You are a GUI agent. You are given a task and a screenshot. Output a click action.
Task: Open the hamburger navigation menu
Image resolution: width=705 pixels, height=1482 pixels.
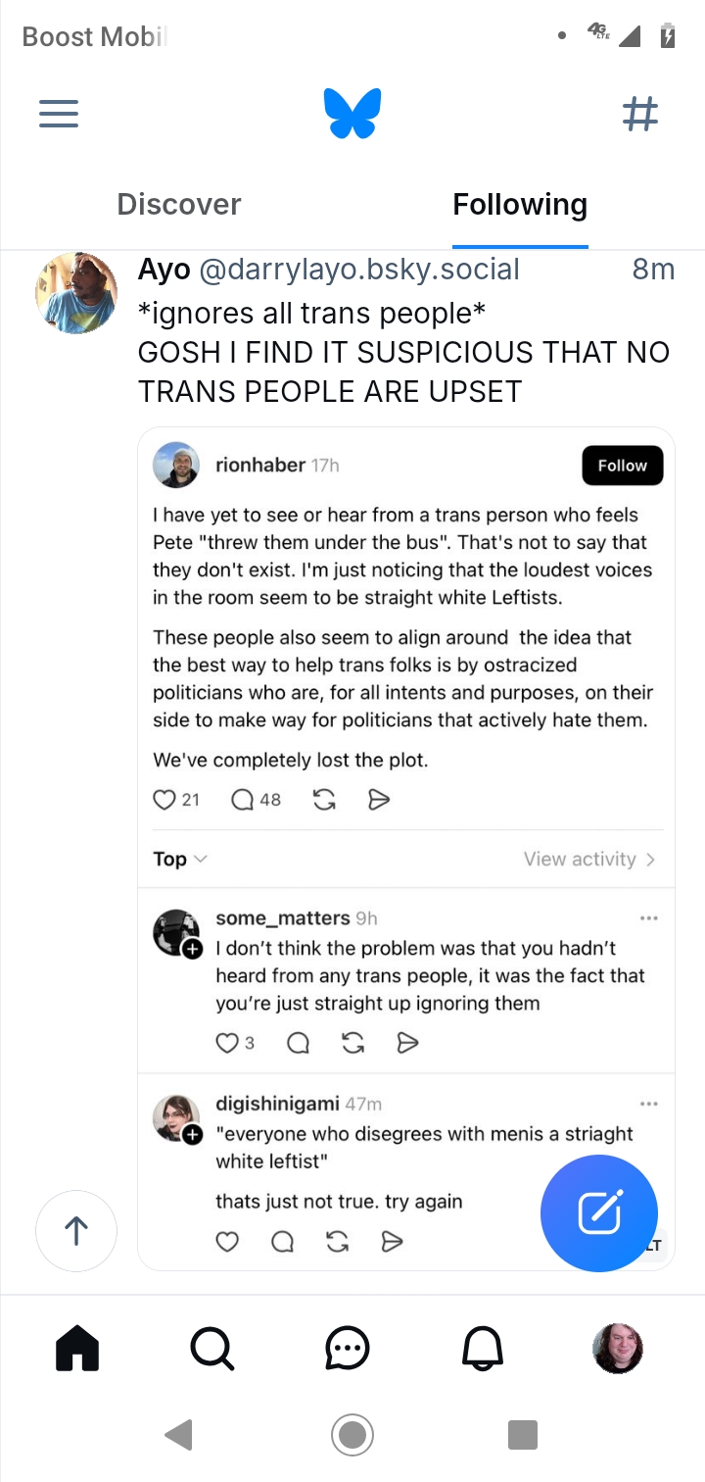tap(59, 115)
